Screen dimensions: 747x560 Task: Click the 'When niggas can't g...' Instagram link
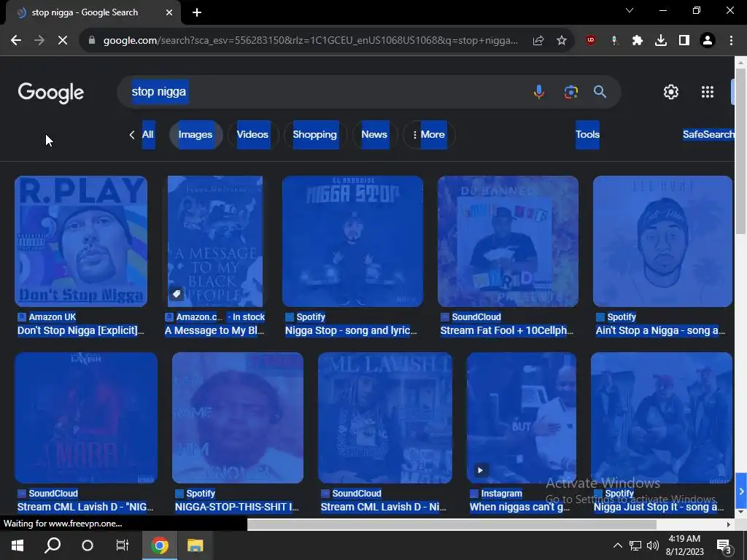[519, 507]
